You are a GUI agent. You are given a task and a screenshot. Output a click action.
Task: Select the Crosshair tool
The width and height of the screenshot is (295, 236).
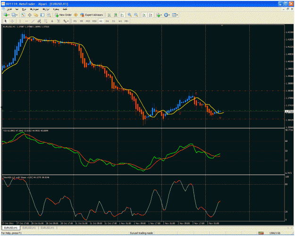tap(12, 21)
